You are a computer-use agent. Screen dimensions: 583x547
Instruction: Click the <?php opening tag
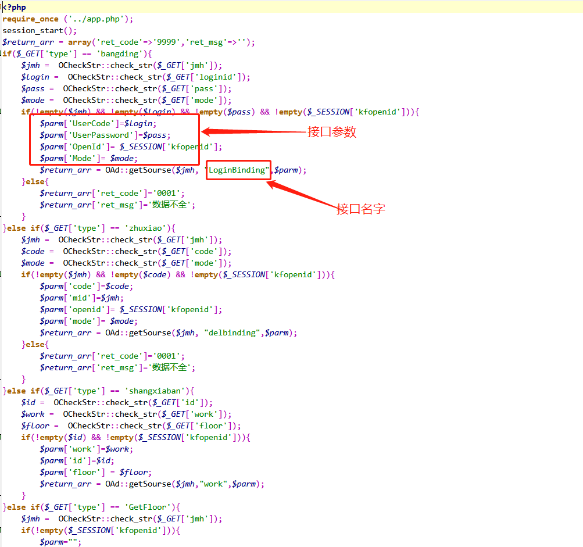[14, 7]
